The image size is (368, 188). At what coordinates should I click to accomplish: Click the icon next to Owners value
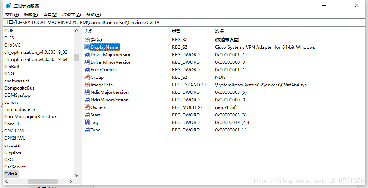point(87,107)
